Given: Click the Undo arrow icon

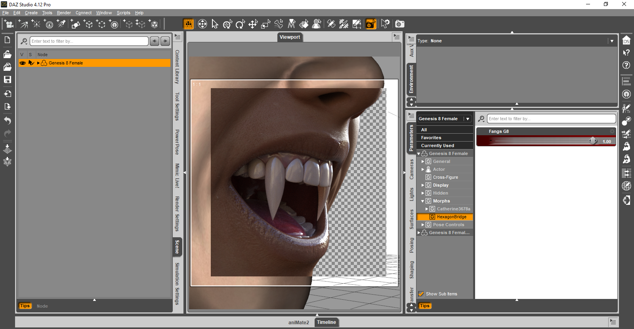Looking at the screenshot, I should 7,121.
